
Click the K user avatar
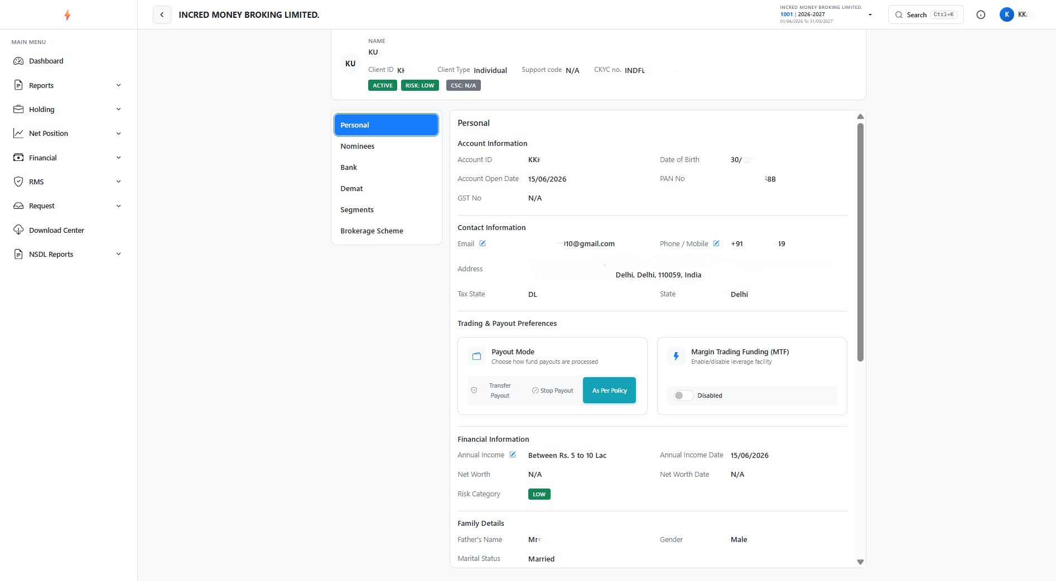coord(1007,14)
